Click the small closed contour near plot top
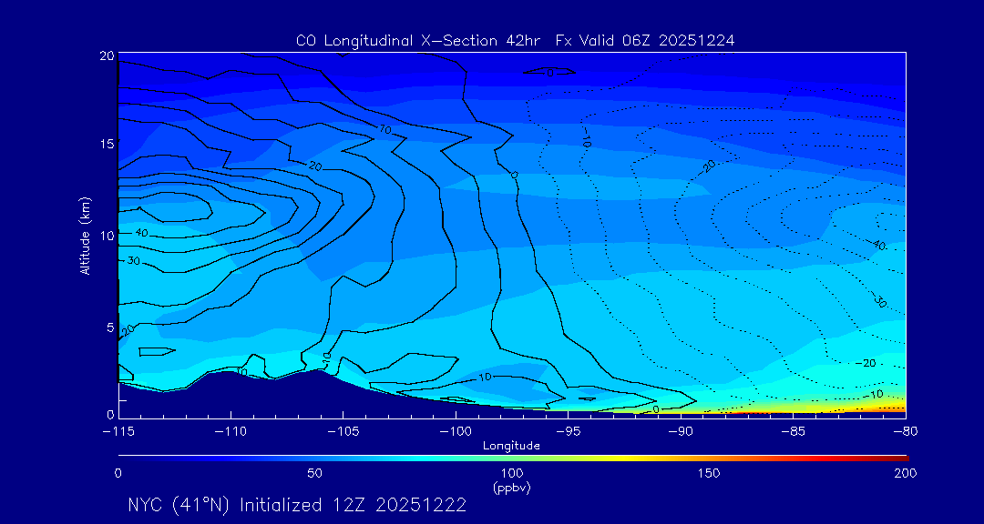Viewport: 984px width, 524px height. click(551, 71)
